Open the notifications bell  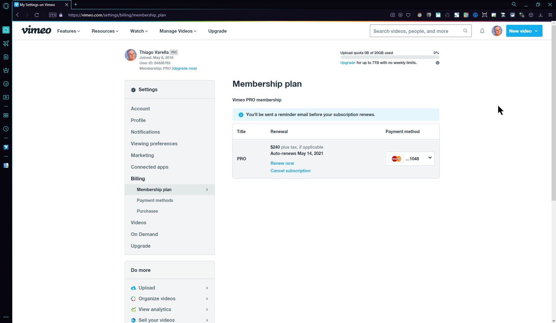[482, 31]
